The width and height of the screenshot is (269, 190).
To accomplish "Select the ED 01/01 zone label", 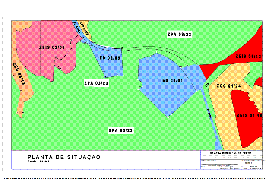I will click(173, 80).
